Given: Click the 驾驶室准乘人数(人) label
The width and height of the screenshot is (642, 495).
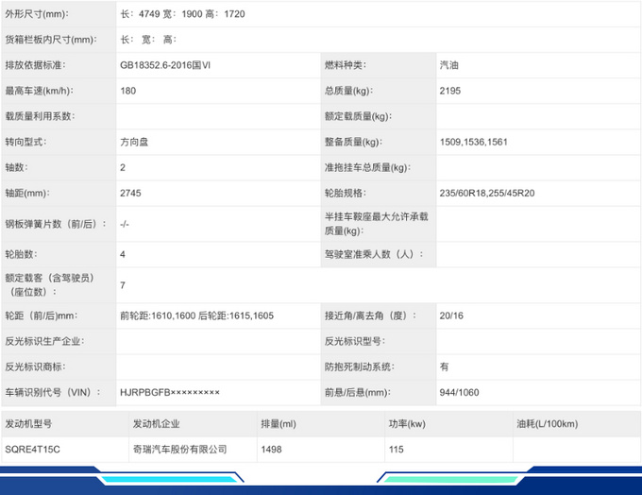Looking at the screenshot, I should 374,254.
